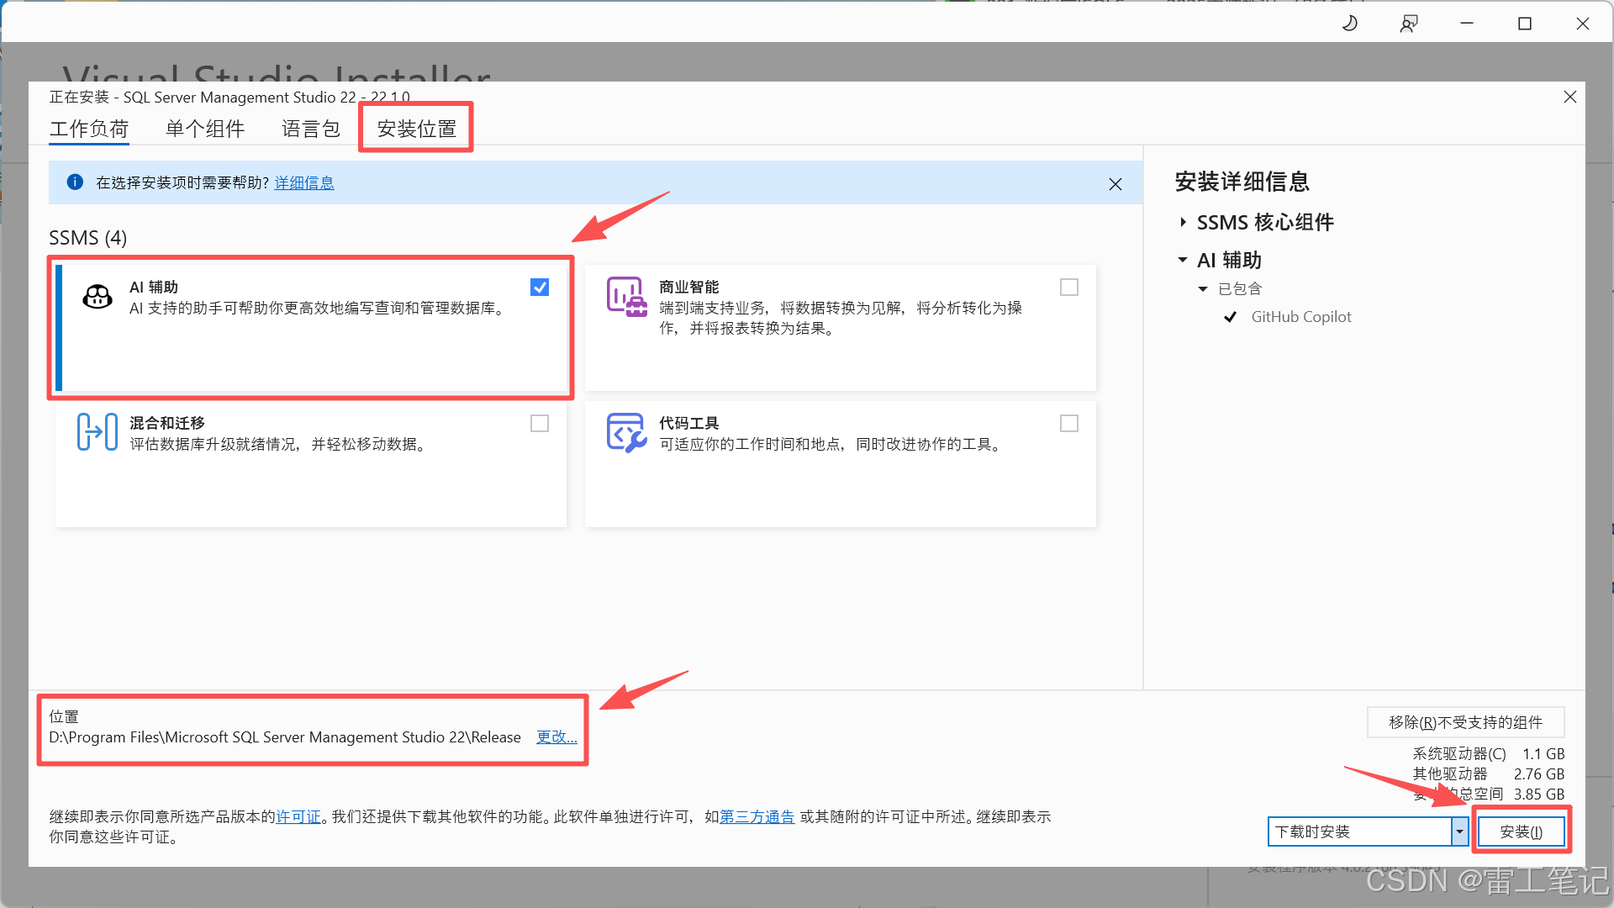The height and width of the screenshot is (908, 1614).
Task: Click the AI 辅助 Copilot workload icon
Action: click(98, 296)
